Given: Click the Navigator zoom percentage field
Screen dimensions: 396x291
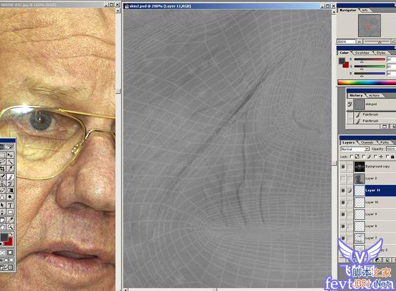Looking at the screenshot, I should tap(346, 41).
